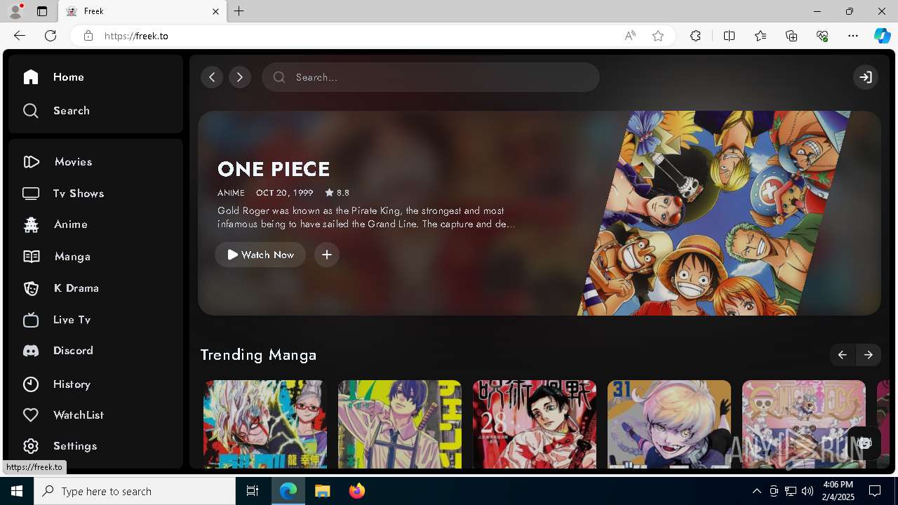This screenshot has width=898, height=505.
Task: Add One Piece to watchlist with plus button
Action: tap(327, 255)
